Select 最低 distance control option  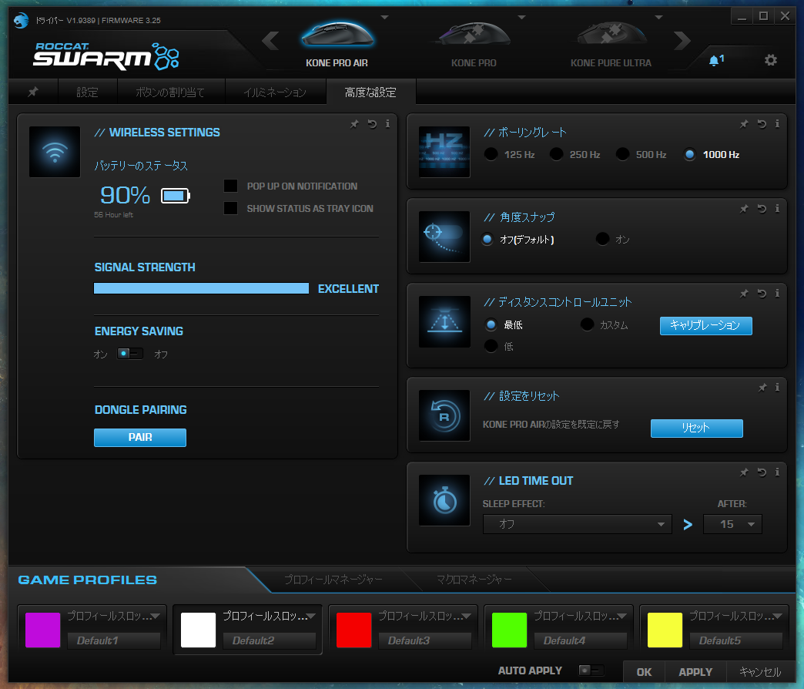(x=491, y=324)
